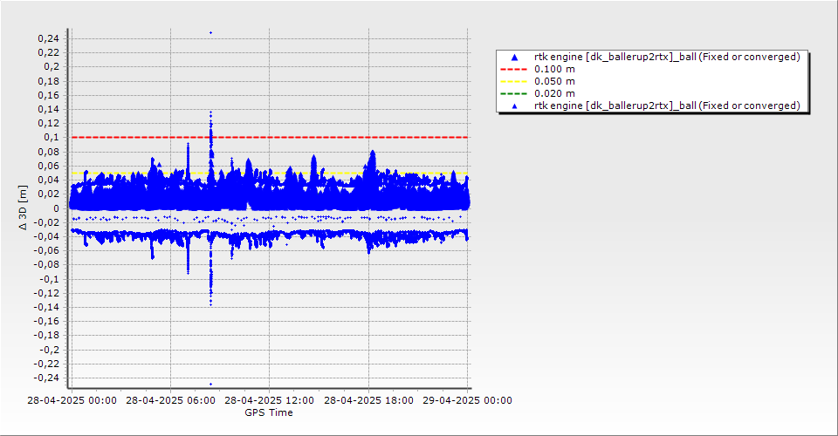838x436 pixels.
Task: Select the '0.100 m' legend label
Action: point(554,70)
